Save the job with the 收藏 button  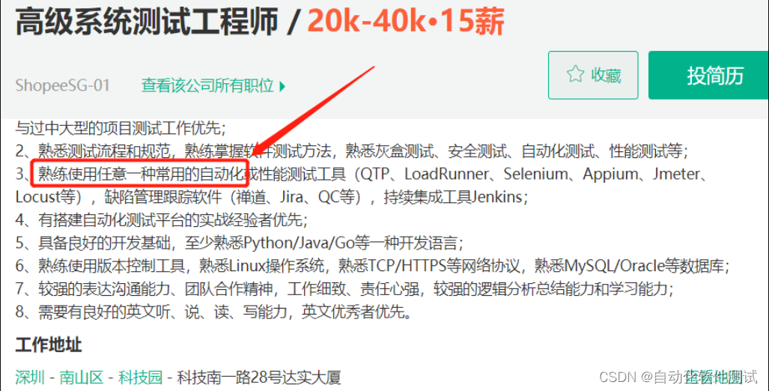coord(593,75)
